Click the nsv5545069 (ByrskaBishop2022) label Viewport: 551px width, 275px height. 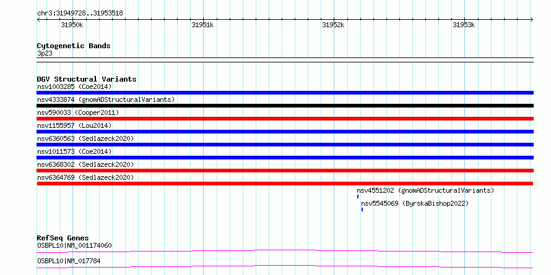tap(415, 203)
